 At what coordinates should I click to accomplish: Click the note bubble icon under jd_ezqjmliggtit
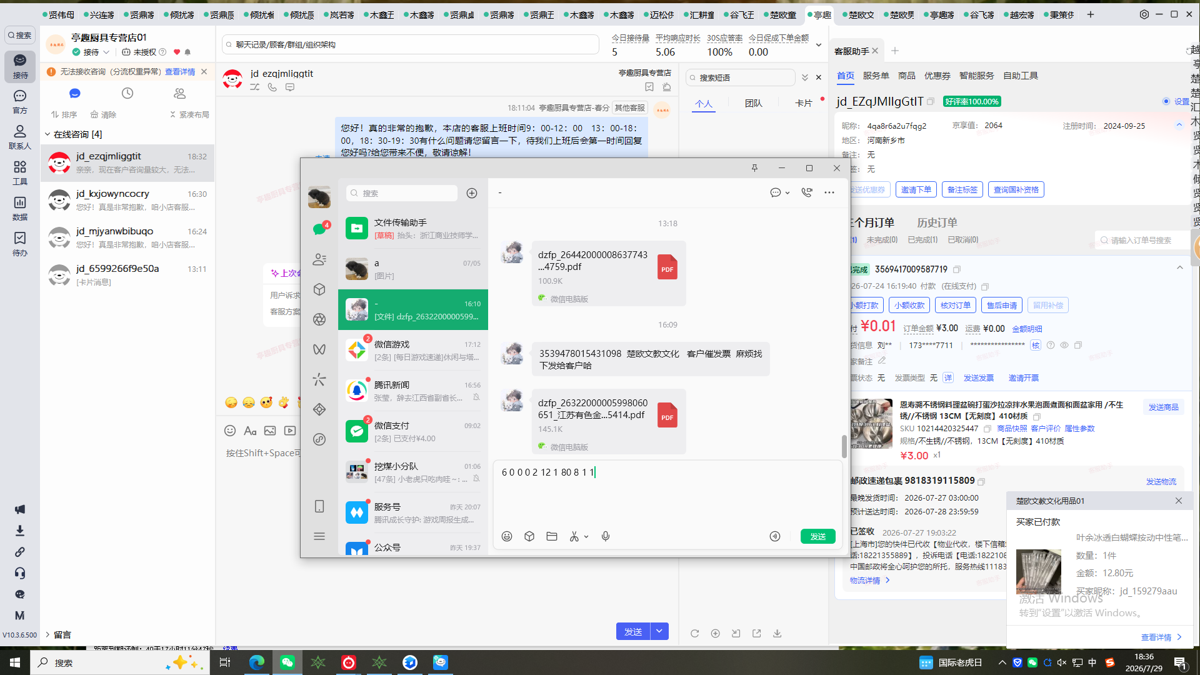point(290,87)
